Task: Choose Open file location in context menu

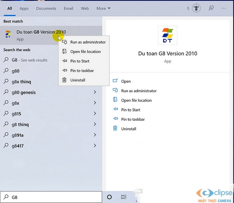Action: click(x=84, y=52)
